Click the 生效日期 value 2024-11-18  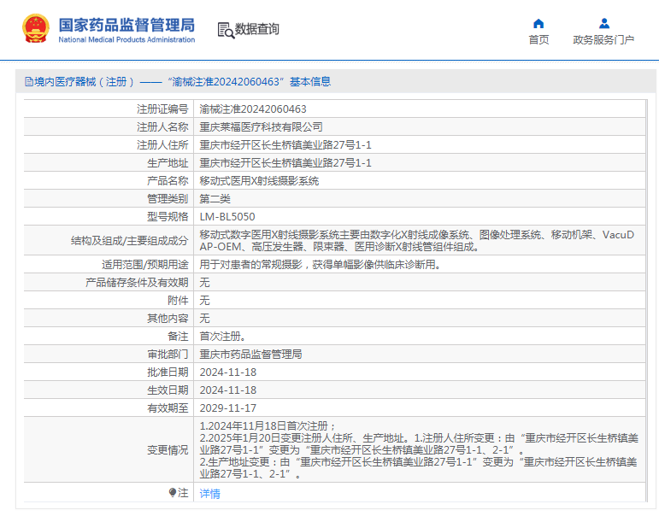(228, 390)
